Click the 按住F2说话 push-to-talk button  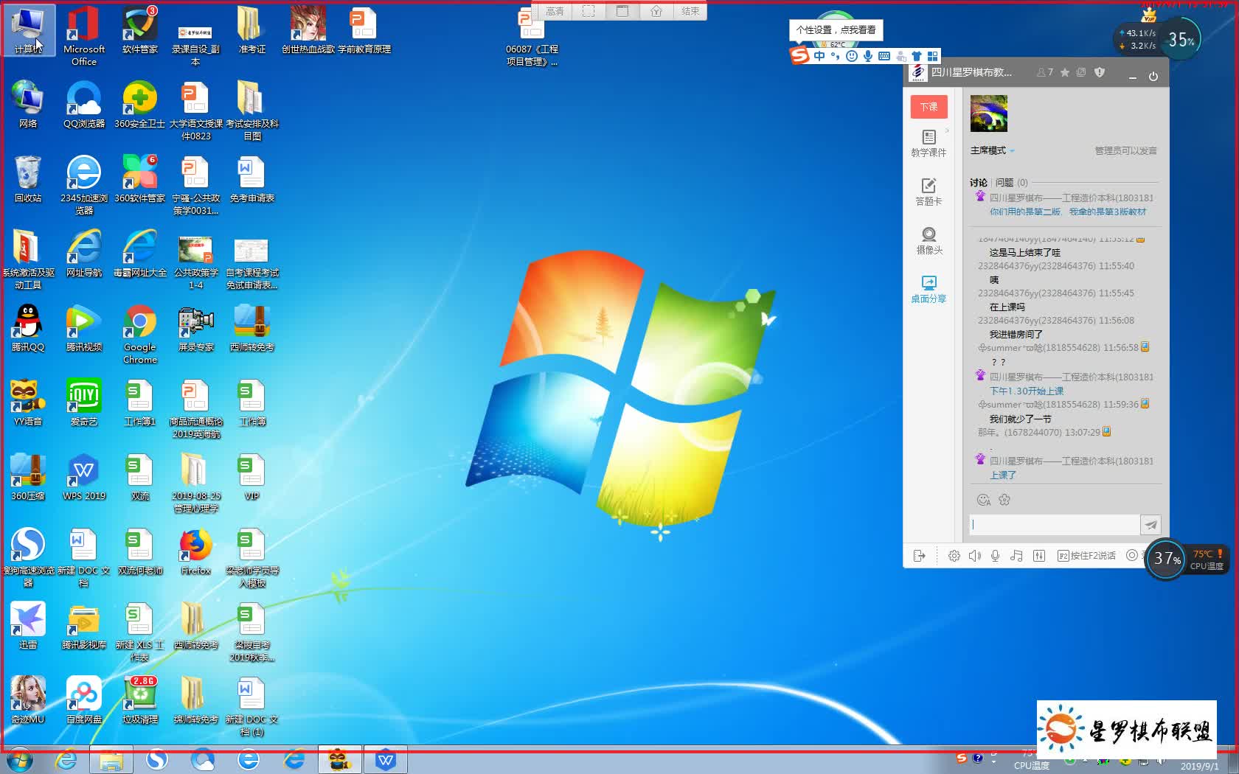coord(1086,556)
